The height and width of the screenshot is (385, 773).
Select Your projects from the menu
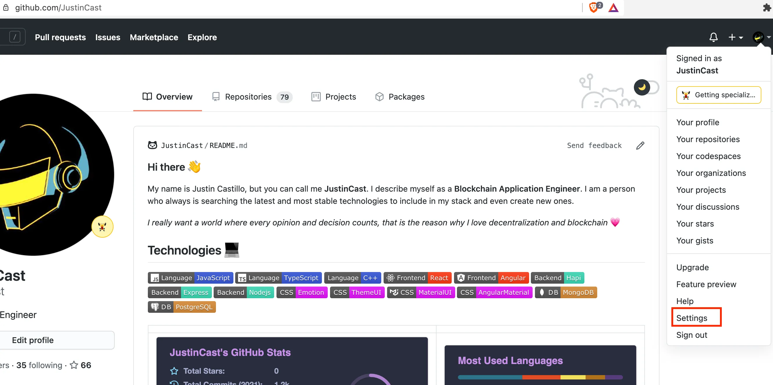click(701, 190)
